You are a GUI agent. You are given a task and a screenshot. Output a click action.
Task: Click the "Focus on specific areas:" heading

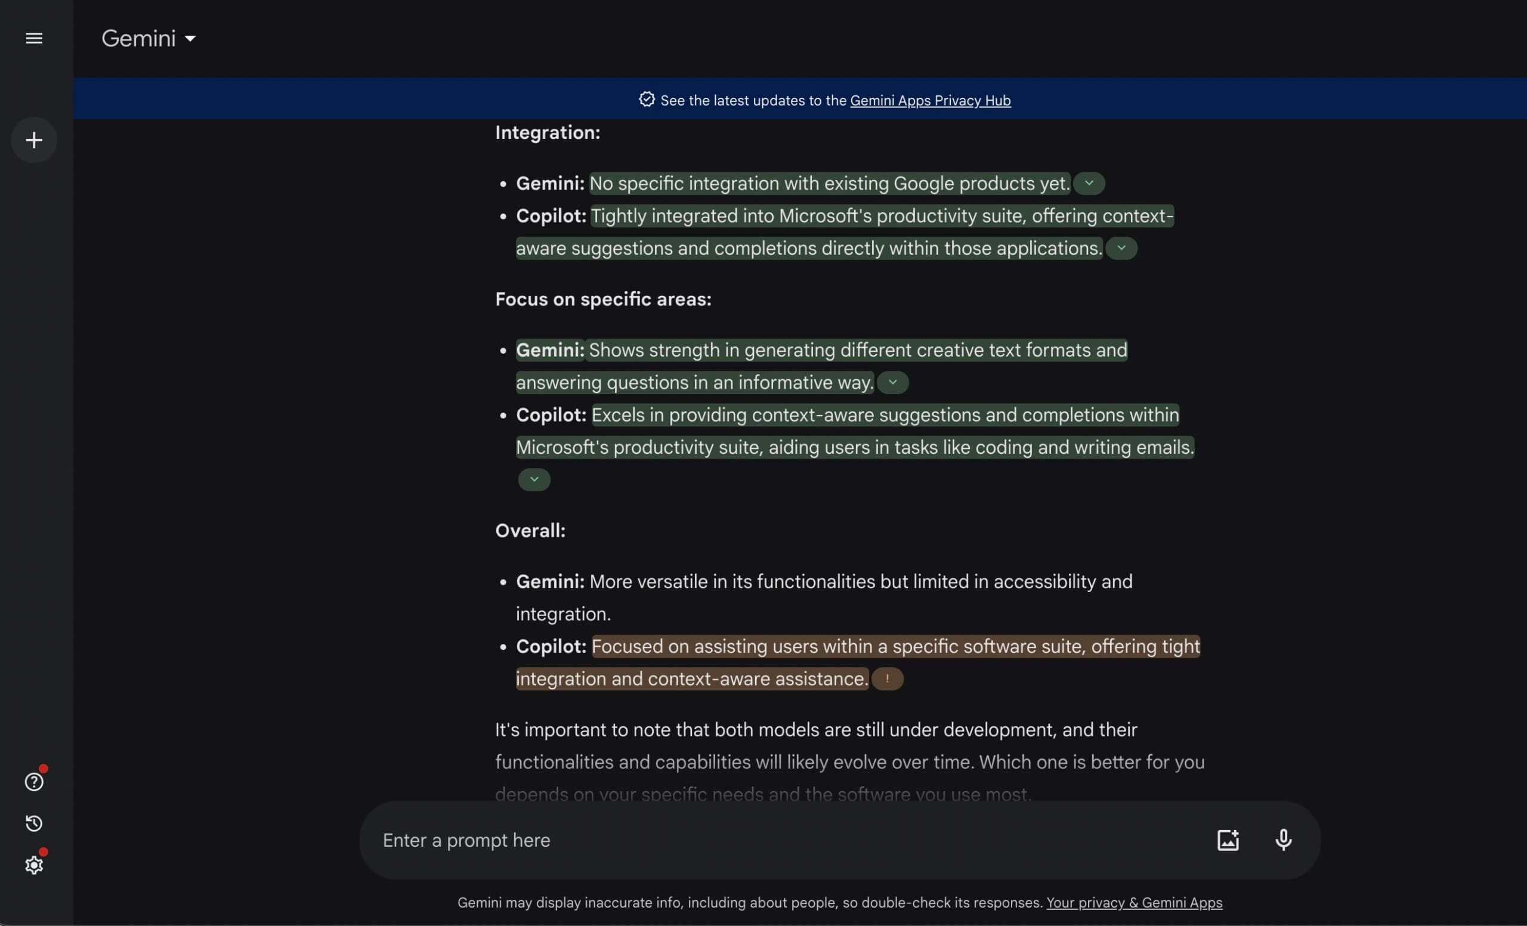(x=603, y=299)
